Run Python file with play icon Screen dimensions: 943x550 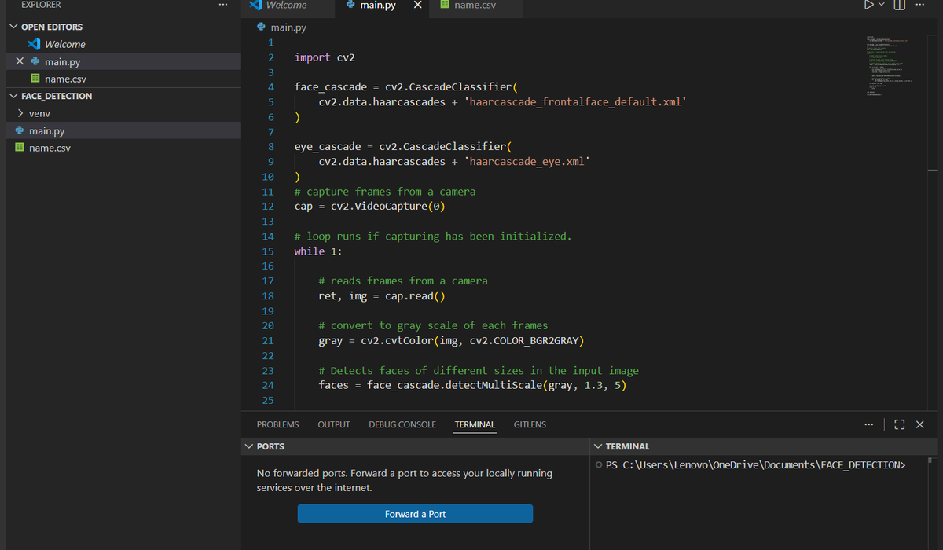click(868, 5)
